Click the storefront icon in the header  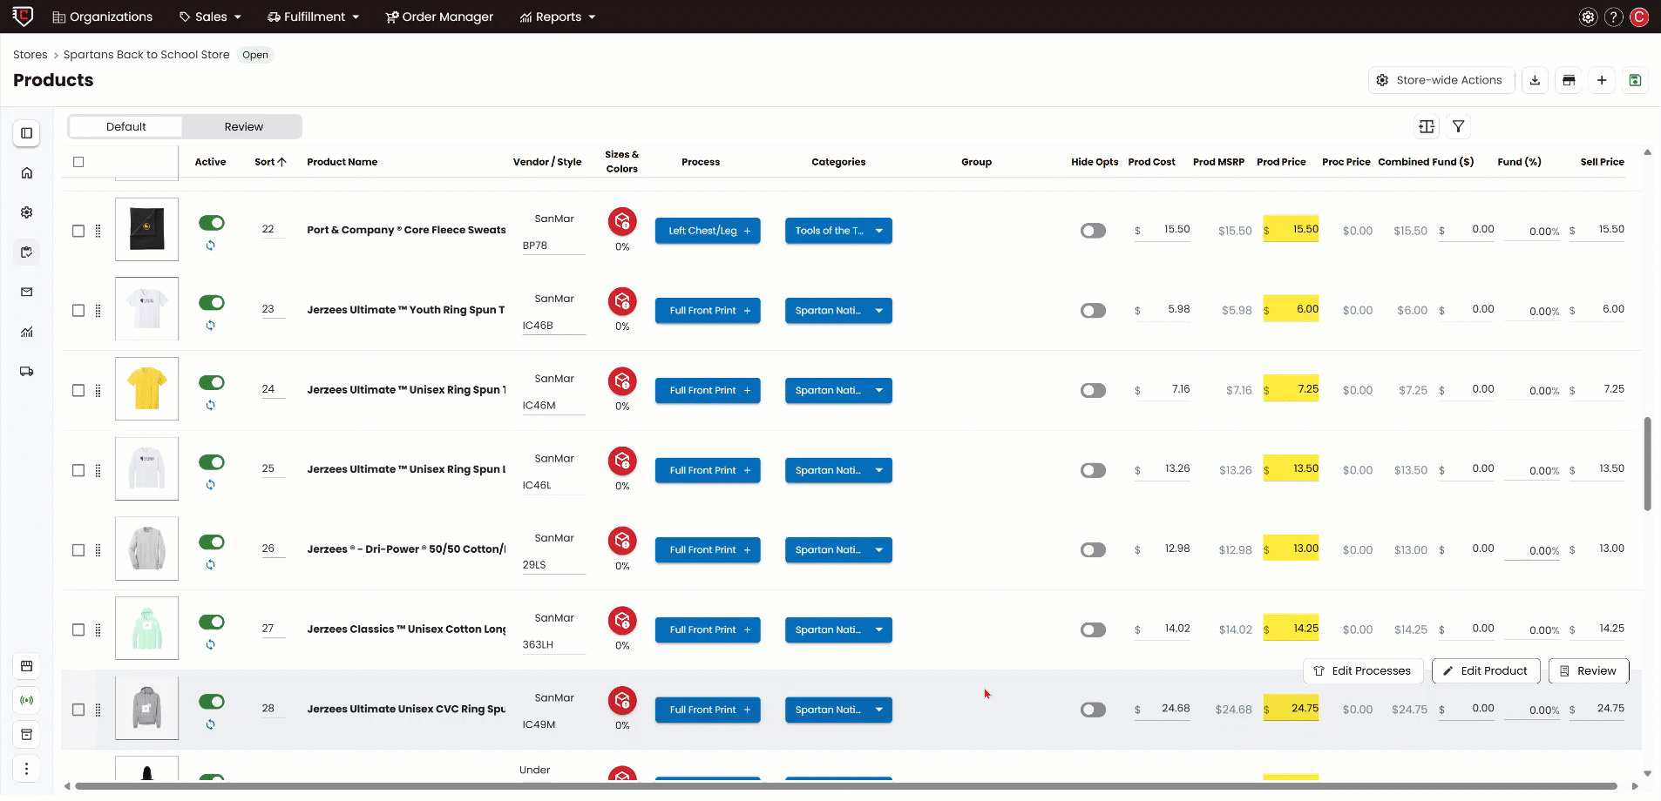pyautogui.click(x=1569, y=80)
